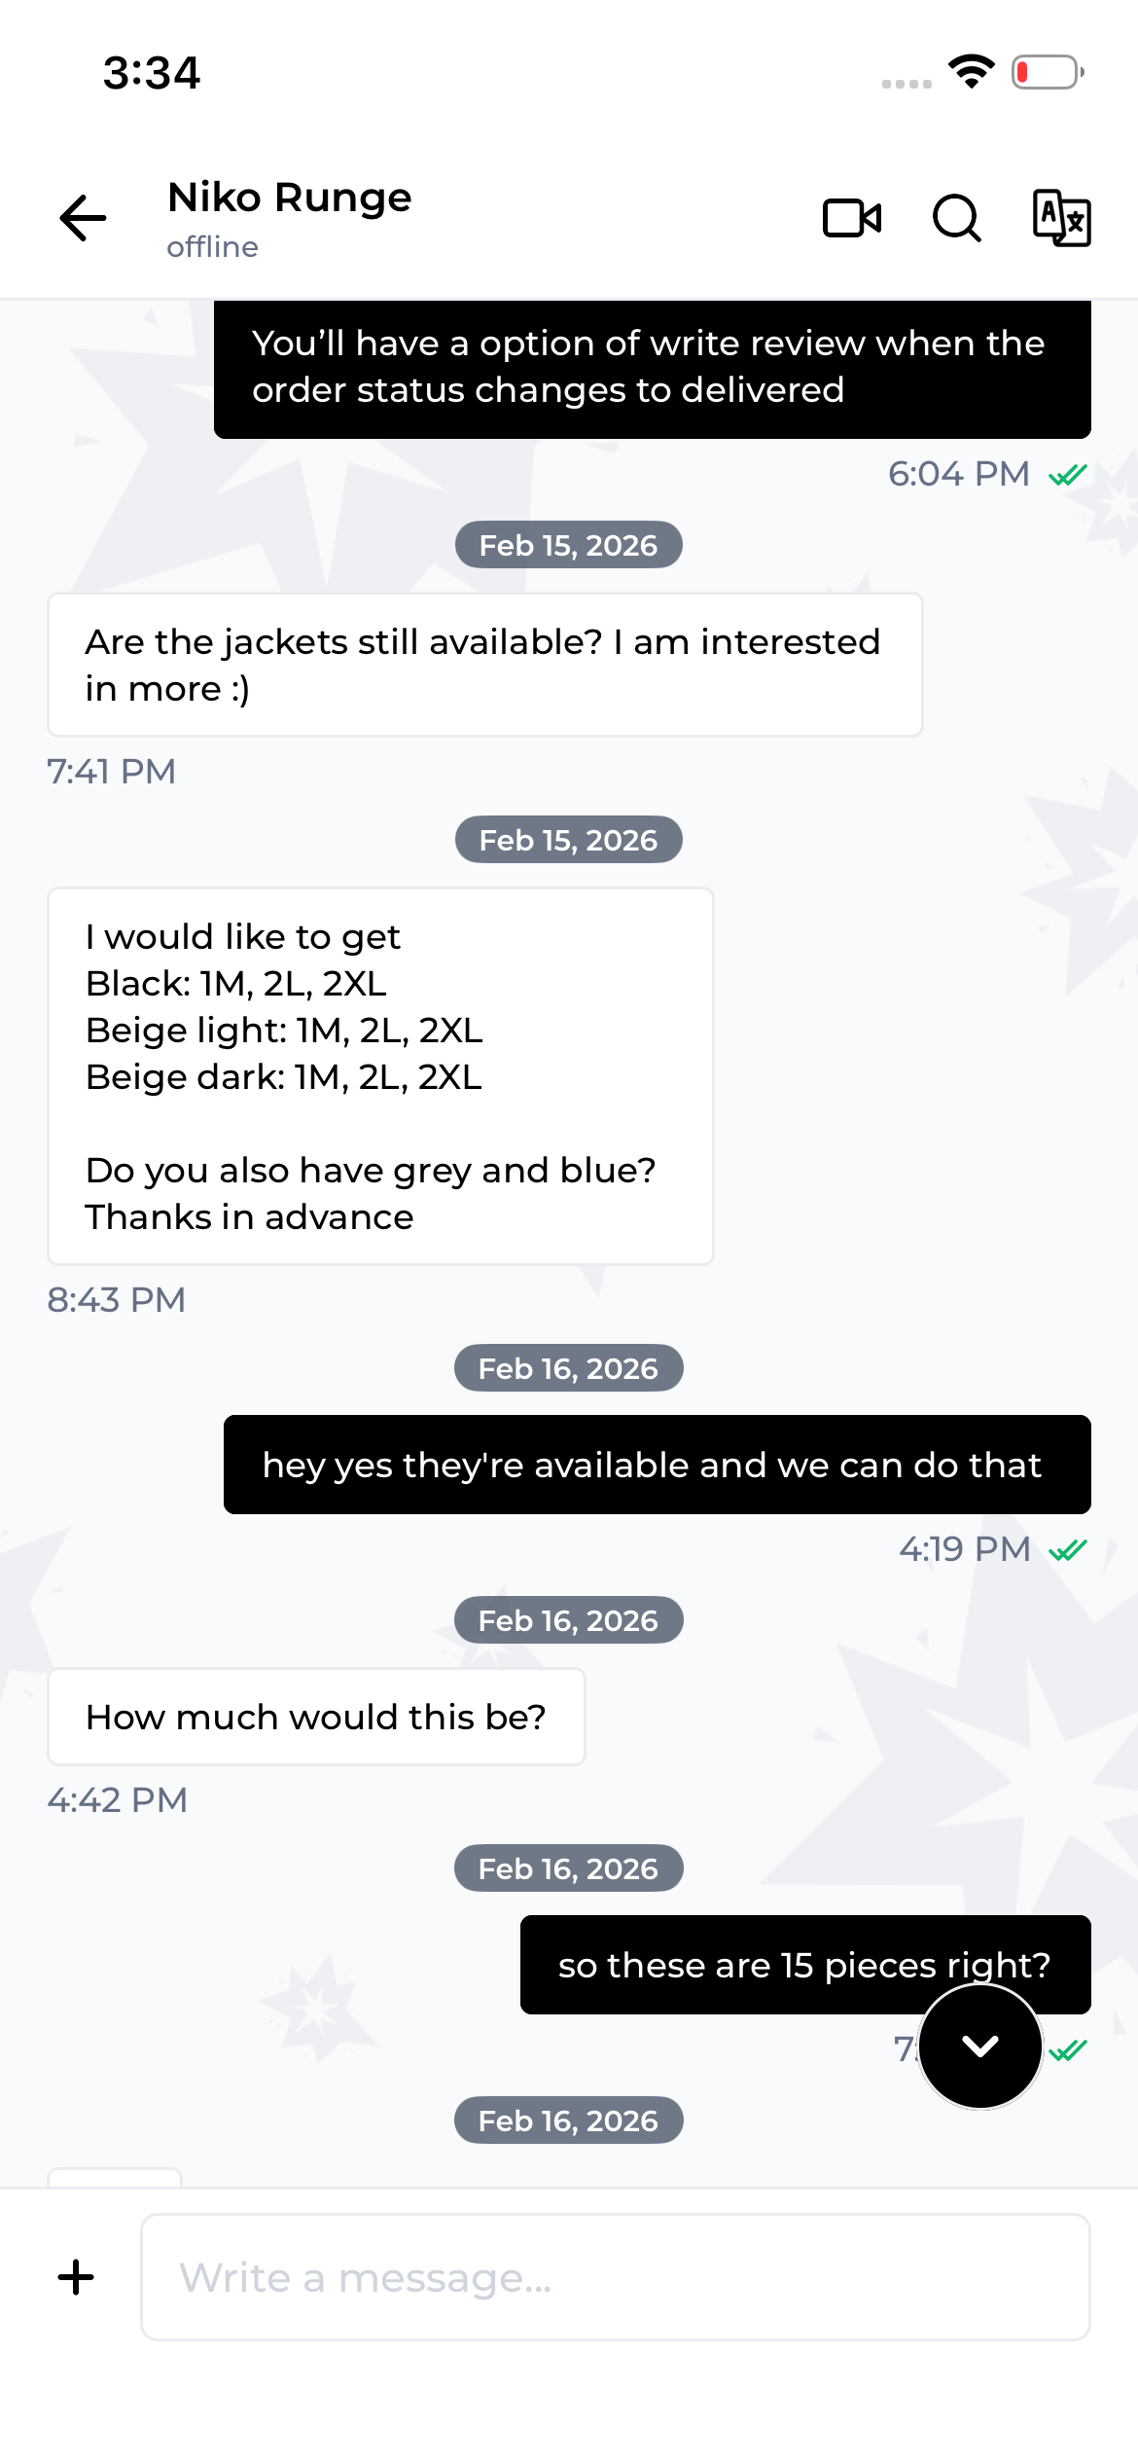Image resolution: width=1138 pixels, height=2464 pixels.
Task: Select the 'I would like to get' order message
Action: 381,1076
